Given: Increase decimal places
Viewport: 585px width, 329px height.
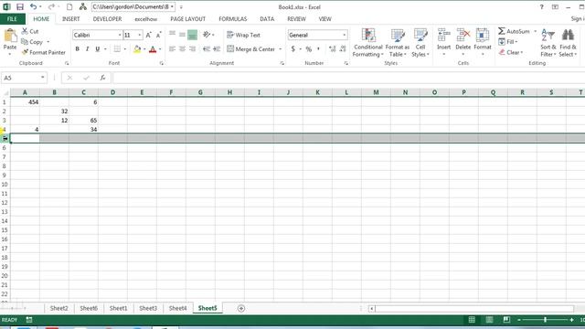Looking at the screenshot, I should (x=332, y=48).
